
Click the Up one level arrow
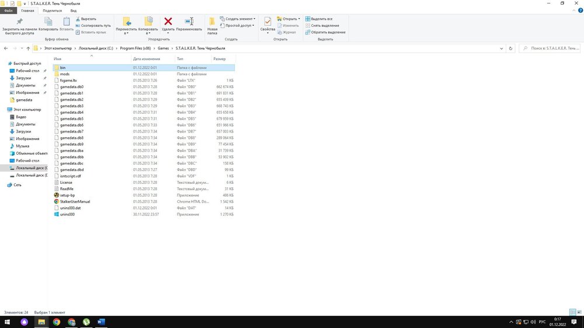pos(28,48)
